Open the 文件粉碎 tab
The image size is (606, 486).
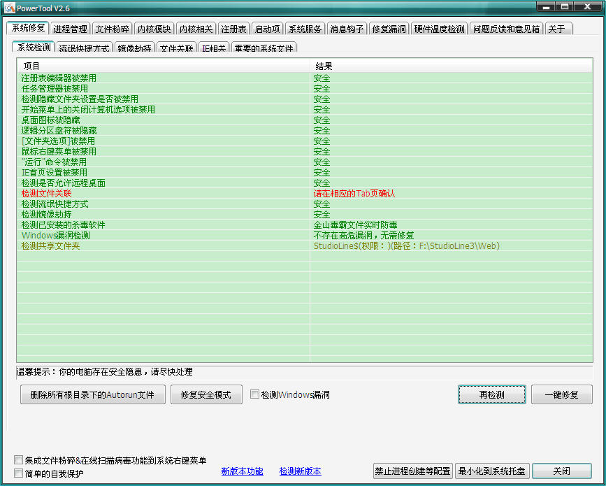click(x=112, y=29)
